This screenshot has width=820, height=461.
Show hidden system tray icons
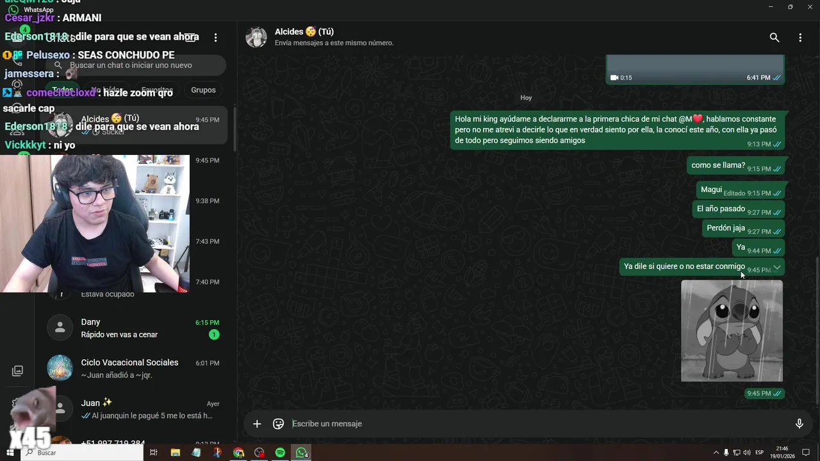[716, 453]
